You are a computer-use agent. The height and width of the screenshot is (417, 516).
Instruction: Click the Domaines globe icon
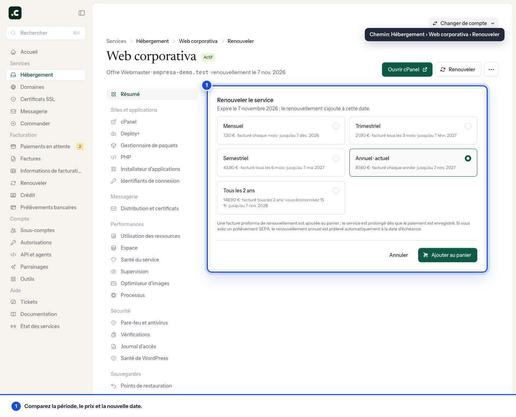pyautogui.click(x=13, y=87)
